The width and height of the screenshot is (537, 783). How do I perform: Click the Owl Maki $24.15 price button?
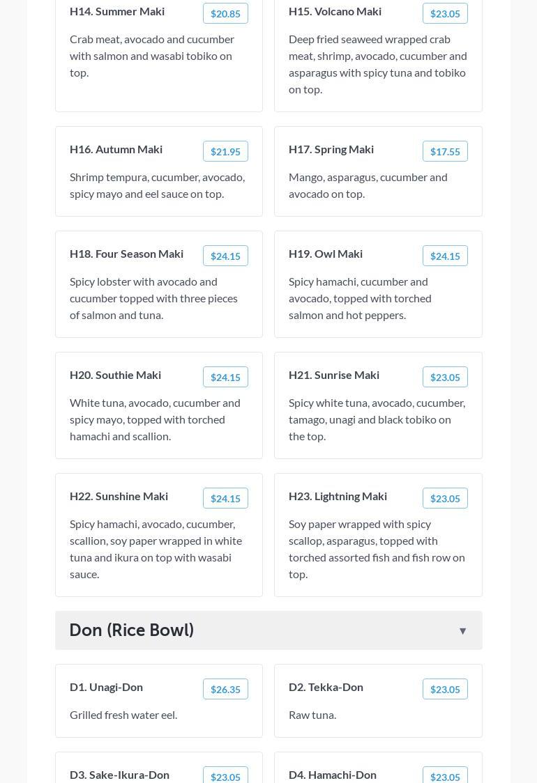(445, 256)
